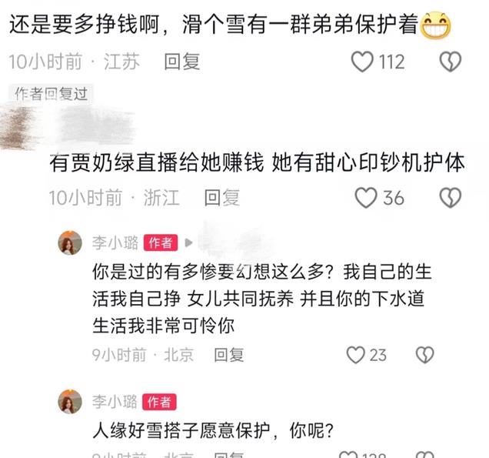Reply to the Jiangsu comment via 回复
Viewport: 489px width, 458px height.
point(182,62)
